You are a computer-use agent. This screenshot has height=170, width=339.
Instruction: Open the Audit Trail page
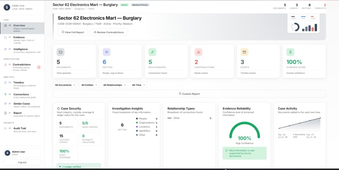[22, 130]
